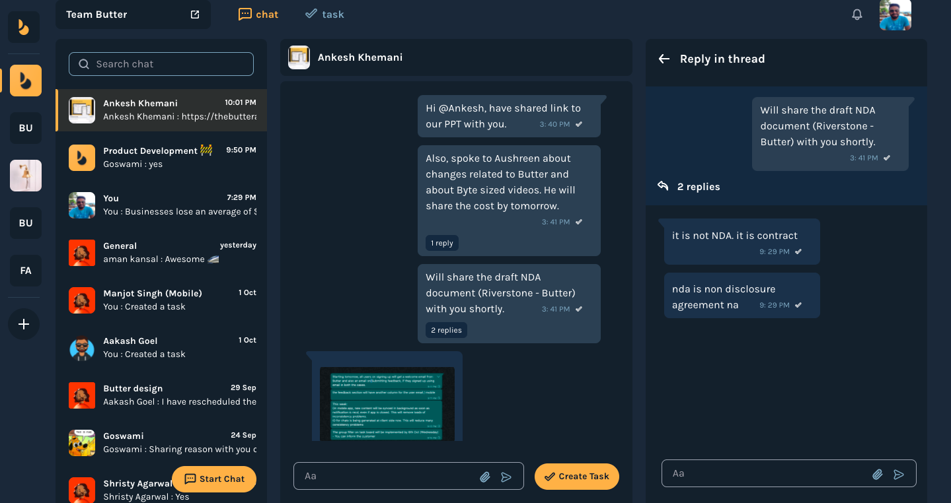
Task: Select the highlighted orange Butter workspace icon
Action: pos(26,81)
